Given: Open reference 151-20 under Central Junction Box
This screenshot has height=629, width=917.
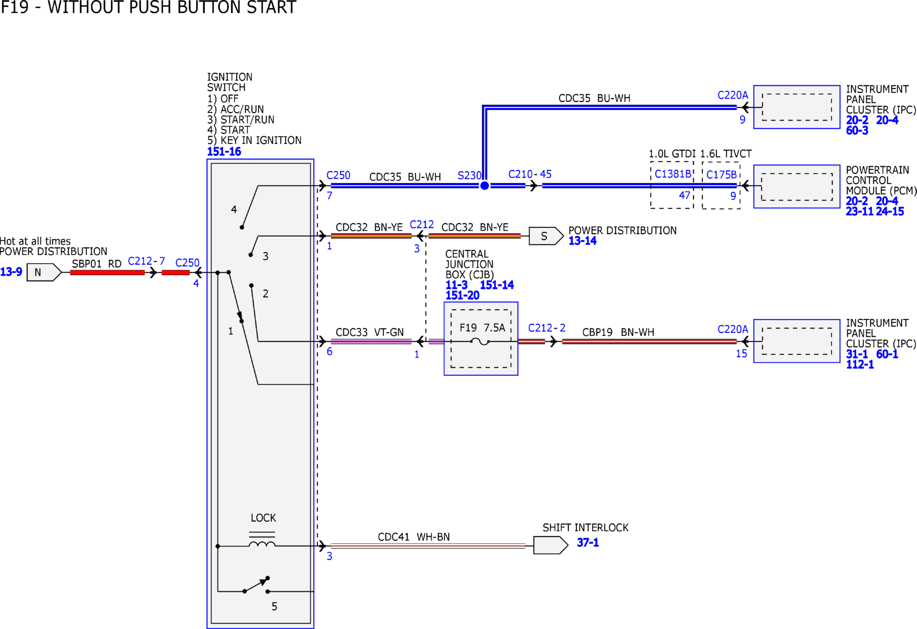Looking at the screenshot, I should [462, 295].
